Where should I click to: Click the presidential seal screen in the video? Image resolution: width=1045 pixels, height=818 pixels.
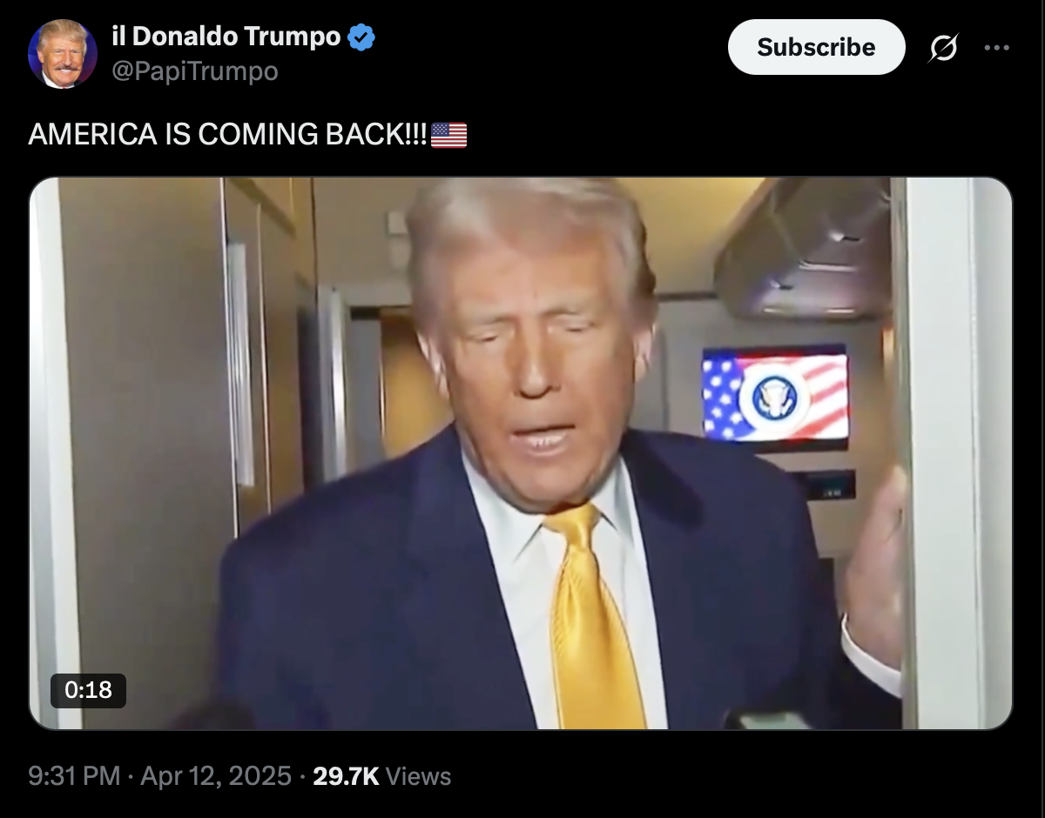click(x=775, y=396)
